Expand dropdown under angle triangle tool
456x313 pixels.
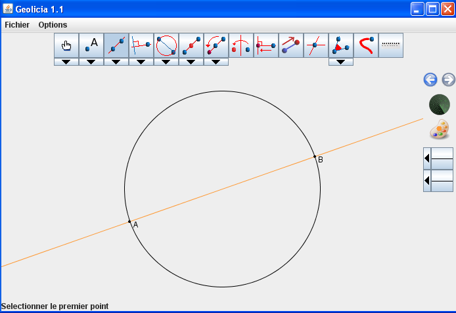341,62
